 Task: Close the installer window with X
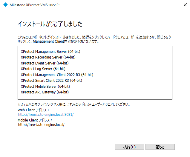tap(185, 5)
